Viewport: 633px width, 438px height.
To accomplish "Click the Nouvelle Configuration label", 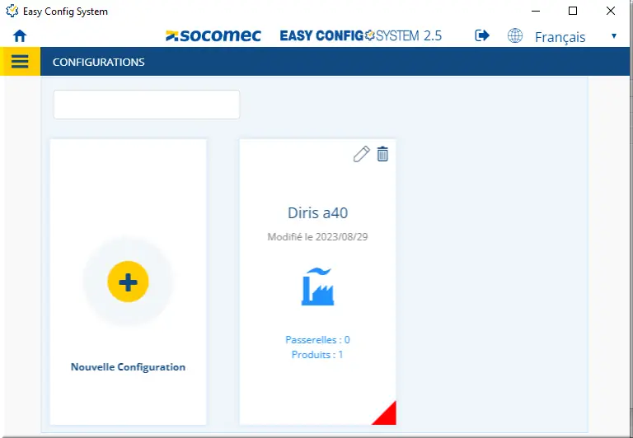I will point(128,367).
